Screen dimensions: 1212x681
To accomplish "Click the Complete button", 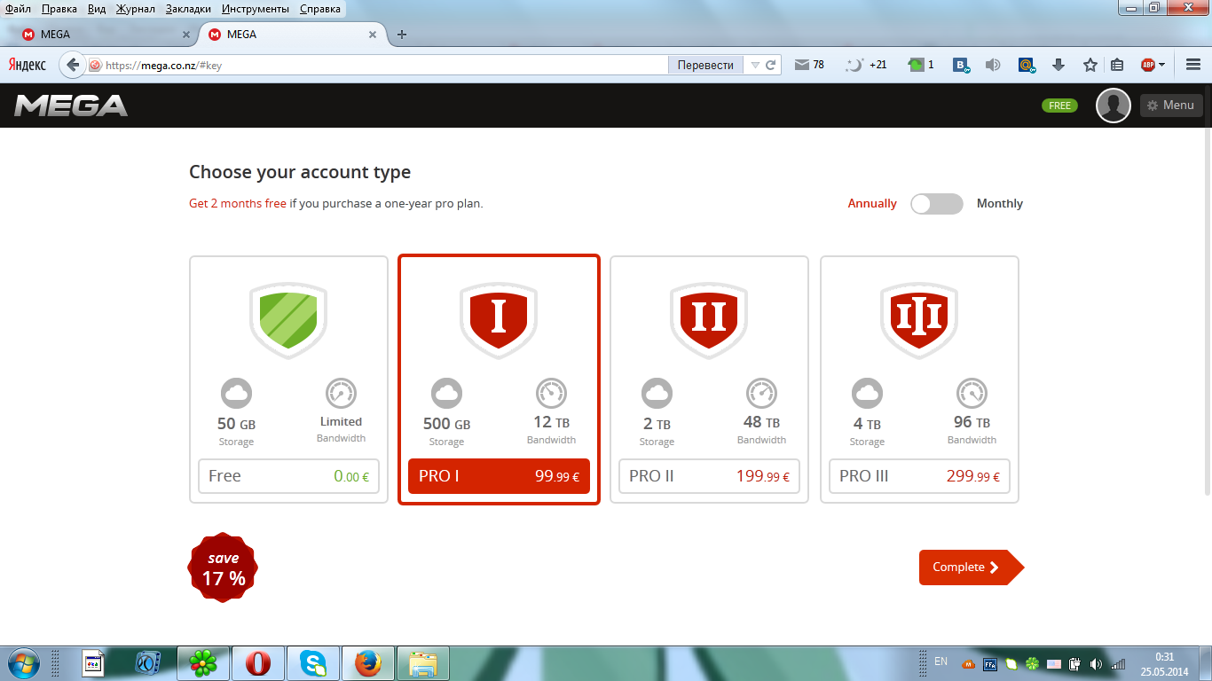I will [x=972, y=567].
